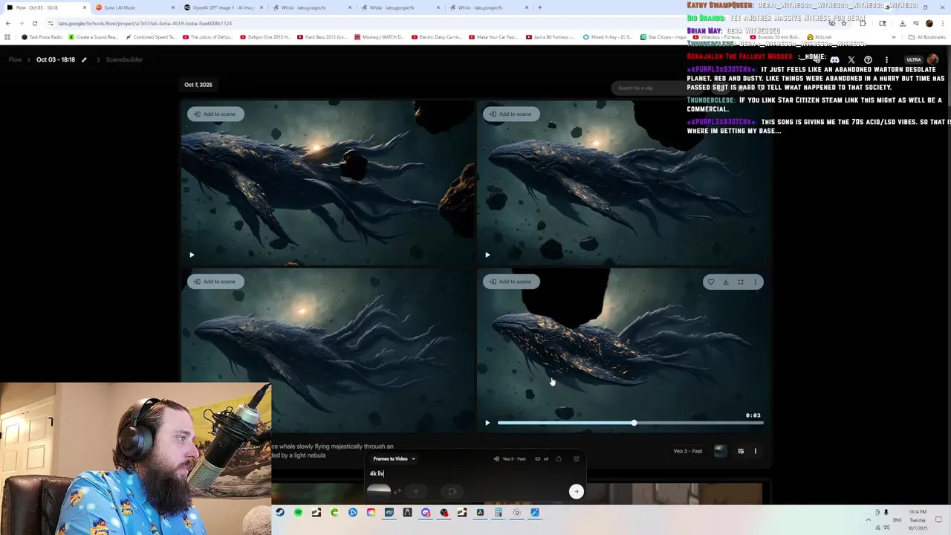
Task: Click the video progress slider handle
Action: click(634, 423)
